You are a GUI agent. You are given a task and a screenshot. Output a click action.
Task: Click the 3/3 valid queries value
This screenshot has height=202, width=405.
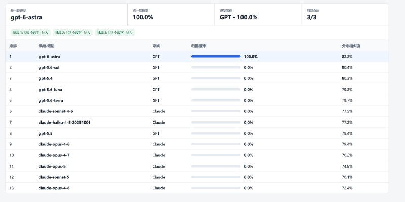[x=311, y=17]
